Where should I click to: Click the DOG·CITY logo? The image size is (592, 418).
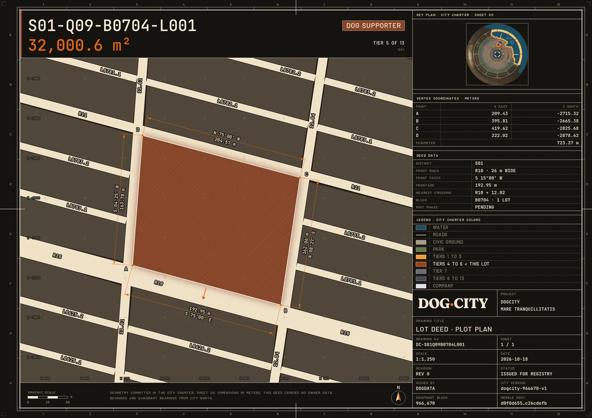(453, 303)
